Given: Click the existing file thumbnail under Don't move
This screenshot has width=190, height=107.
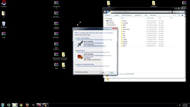Looking at the screenshot, I should coord(80,56).
